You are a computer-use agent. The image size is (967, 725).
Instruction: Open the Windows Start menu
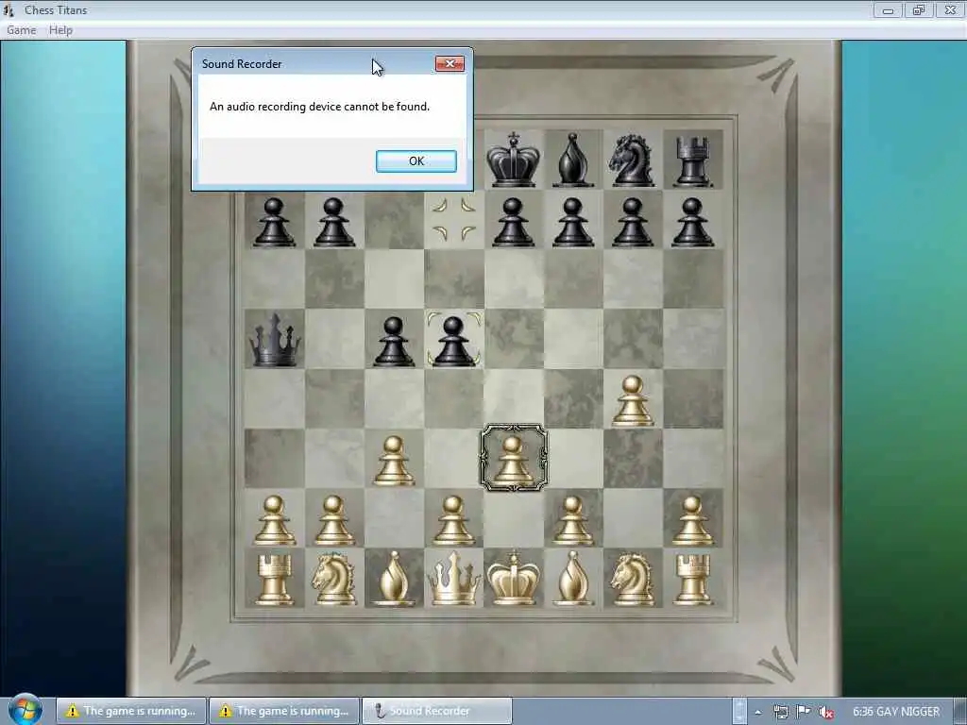coord(25,709)
